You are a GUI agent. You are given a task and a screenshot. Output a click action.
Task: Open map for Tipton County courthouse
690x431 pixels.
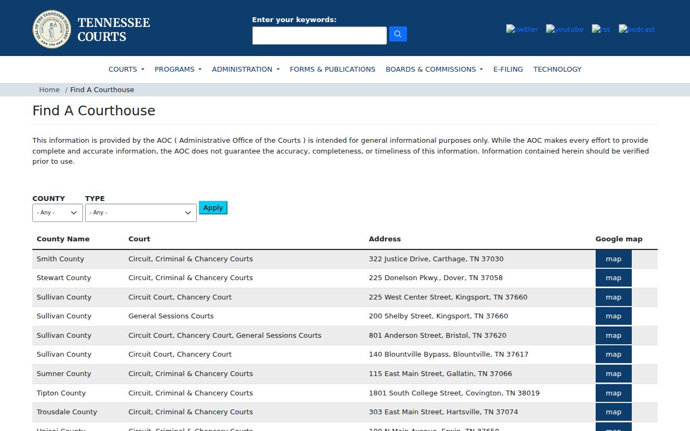pos(613,393)
